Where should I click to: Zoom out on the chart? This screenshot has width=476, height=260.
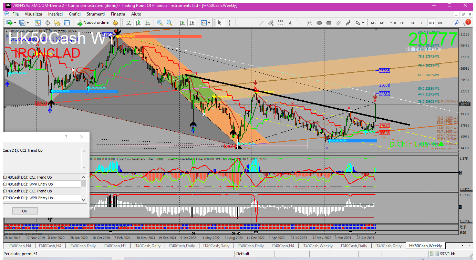(169, 23)
